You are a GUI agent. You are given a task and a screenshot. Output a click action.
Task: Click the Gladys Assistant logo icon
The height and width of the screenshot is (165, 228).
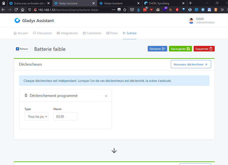[17, 20]
